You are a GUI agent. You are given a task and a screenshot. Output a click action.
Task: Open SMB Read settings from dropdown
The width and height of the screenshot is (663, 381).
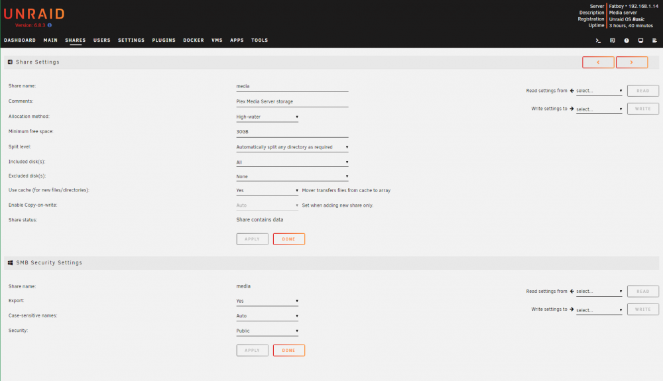pyautogui.click(x=599, y=292)
